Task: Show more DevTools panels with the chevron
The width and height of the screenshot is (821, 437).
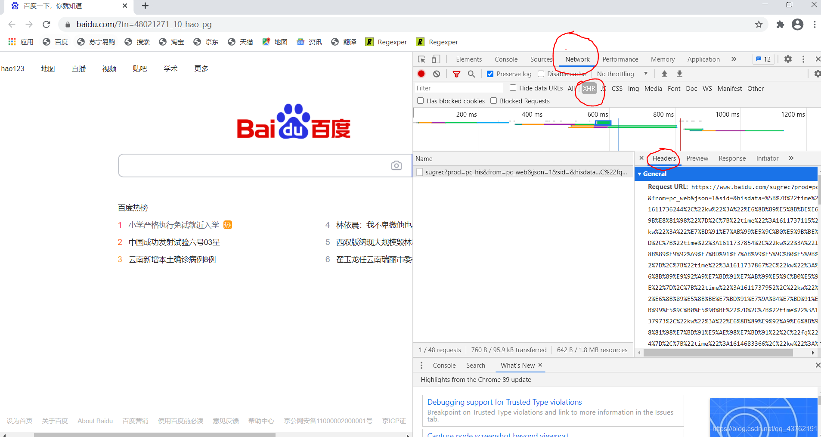Action: tap(734, 59)
